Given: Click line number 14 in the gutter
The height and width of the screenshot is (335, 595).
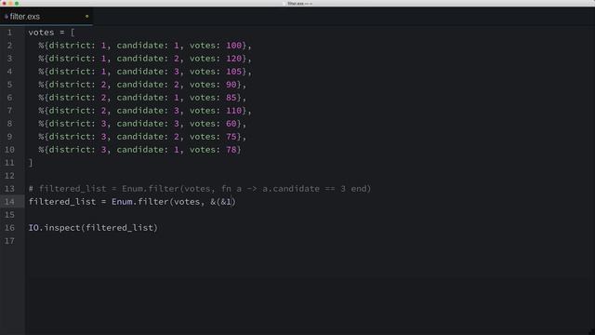Looking at the screenshot, I should click(x=9, y=202).
